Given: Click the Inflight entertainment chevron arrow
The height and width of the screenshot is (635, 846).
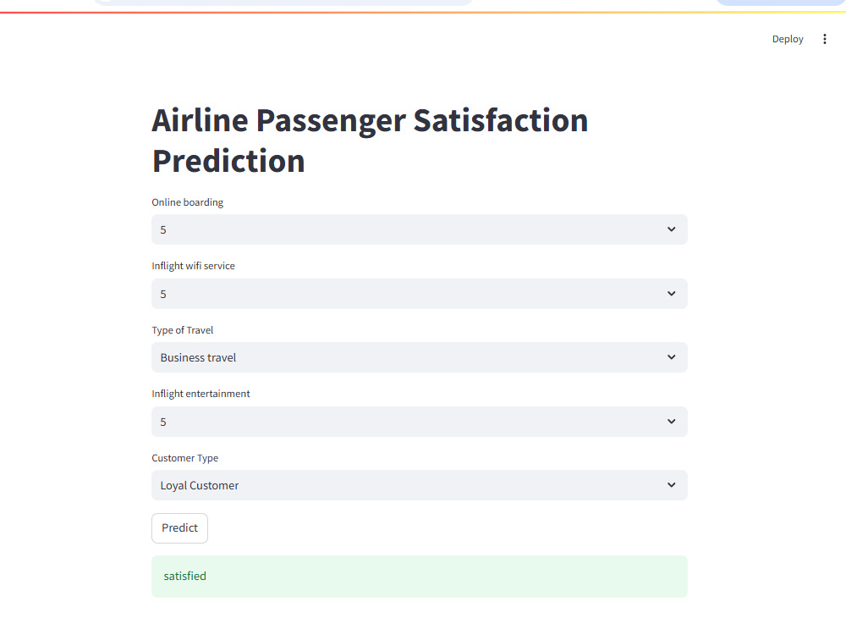Looking at the screenshot, I should tap(671, 422).
